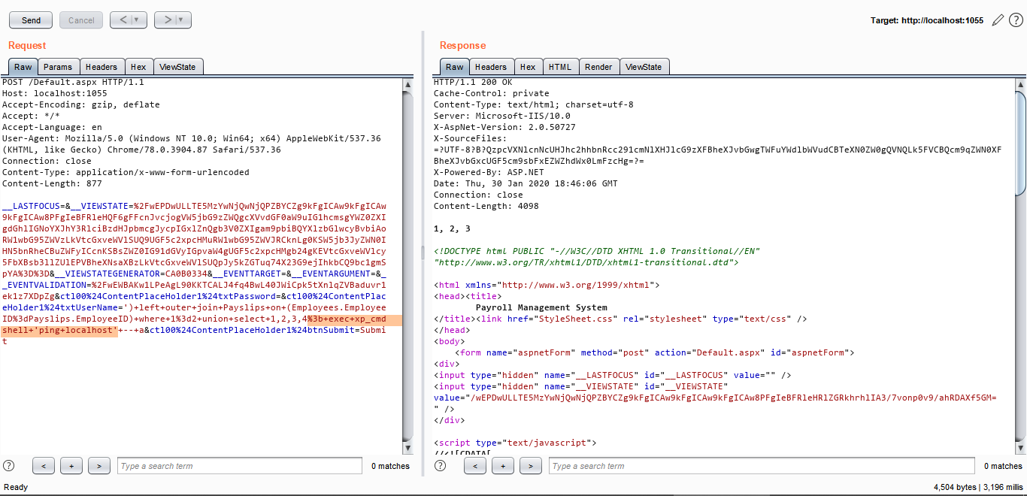Switch to the Response Headers tab

(x=491, y=67)
